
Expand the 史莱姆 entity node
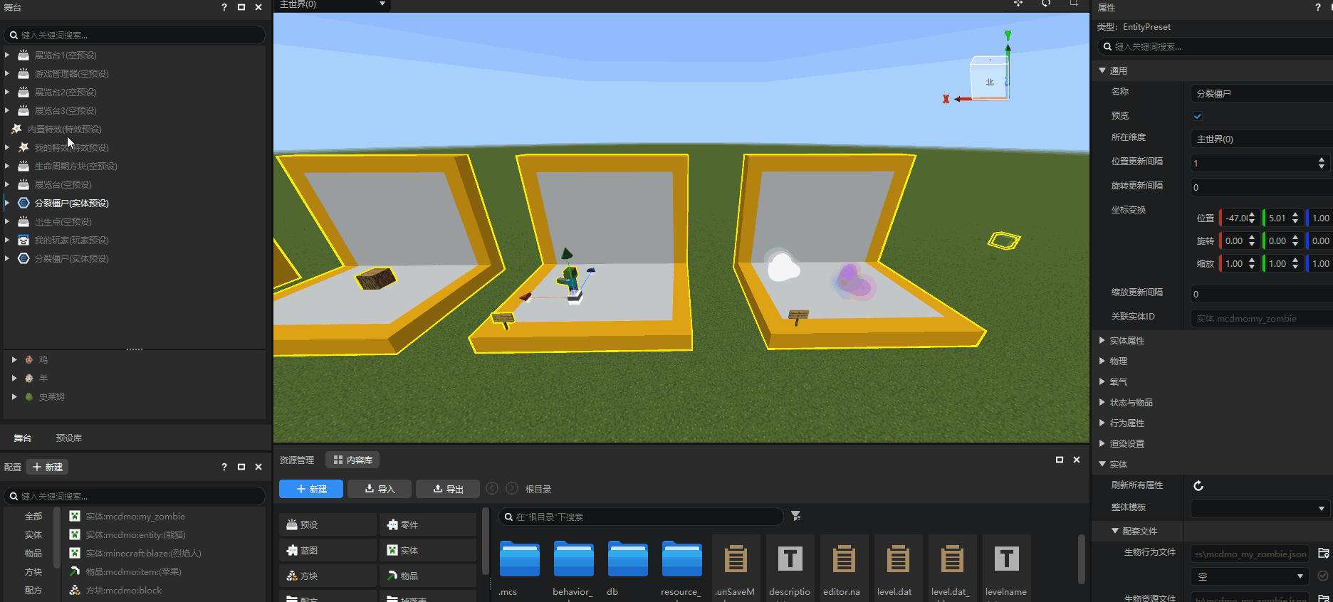pos(14,396)
